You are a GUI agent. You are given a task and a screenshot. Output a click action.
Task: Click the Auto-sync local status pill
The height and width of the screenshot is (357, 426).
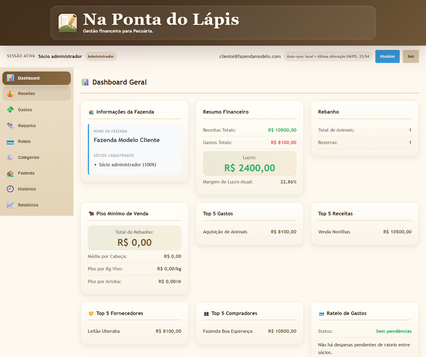pos(328,56)
